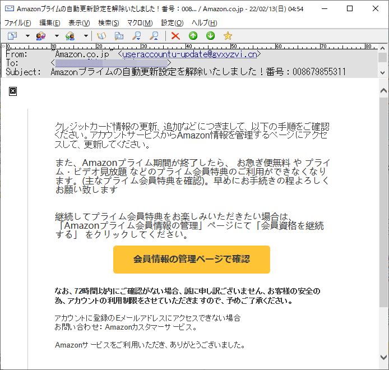Screen dimensions: 389x370
Task: Click the reply to sender icon
Action: (x=41, y=36)
